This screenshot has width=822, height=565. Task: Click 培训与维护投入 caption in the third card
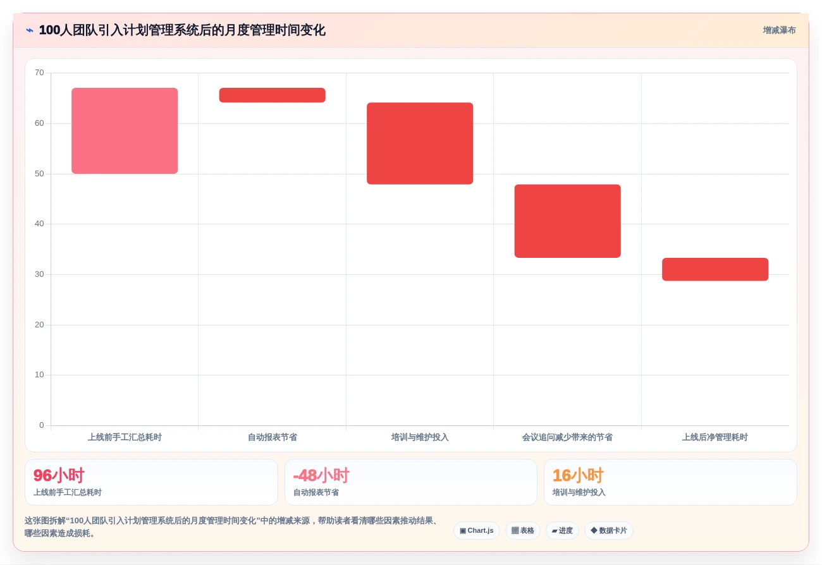pyautogui.click(x=579, y=492)
